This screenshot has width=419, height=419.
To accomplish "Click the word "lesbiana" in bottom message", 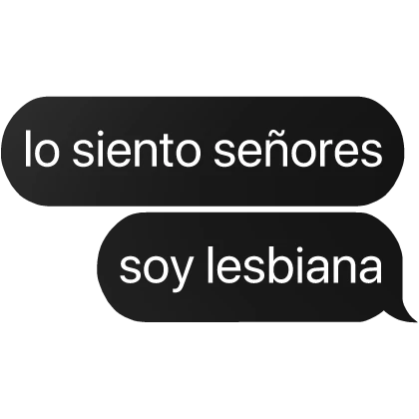I will pos(294,265).
